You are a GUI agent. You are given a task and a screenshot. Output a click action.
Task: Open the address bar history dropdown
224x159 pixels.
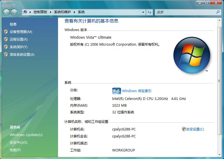tap(143, 12)
